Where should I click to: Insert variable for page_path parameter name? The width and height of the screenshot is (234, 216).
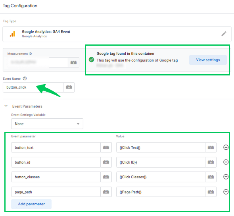point(106,192)
